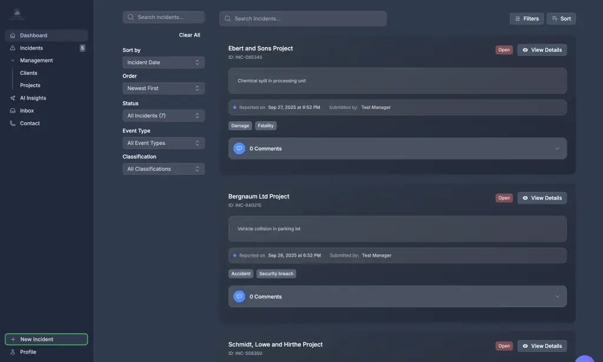Click the company logo in sidebar
603x362 pixels.
[17, 14]
